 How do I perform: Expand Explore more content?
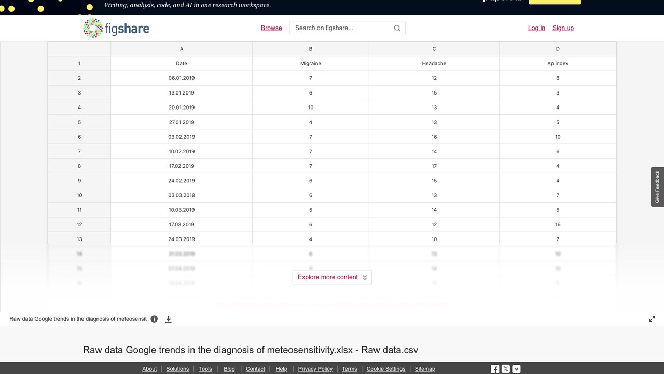tap(332, 277)
